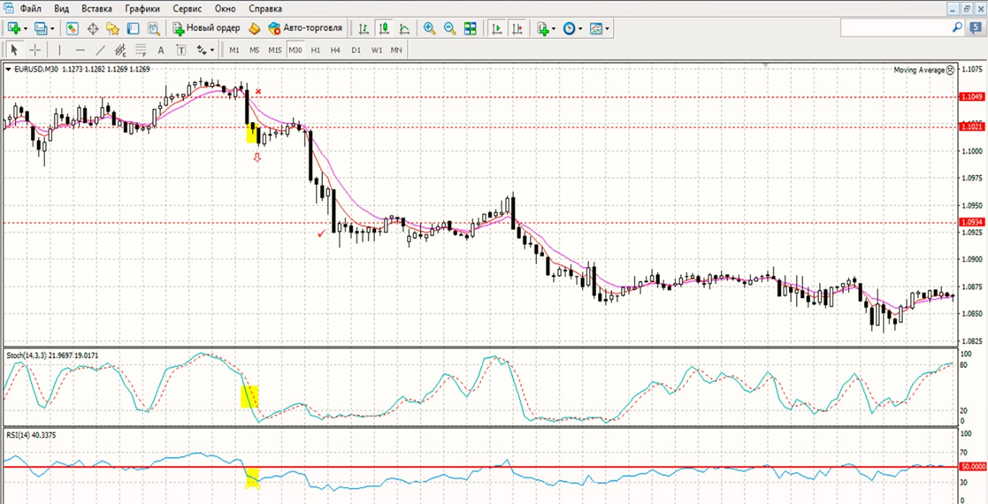The height and width of the screenshot is (504, 988).
Task: Click the Zoom Out magnifier icon
Action: [449, 28]
